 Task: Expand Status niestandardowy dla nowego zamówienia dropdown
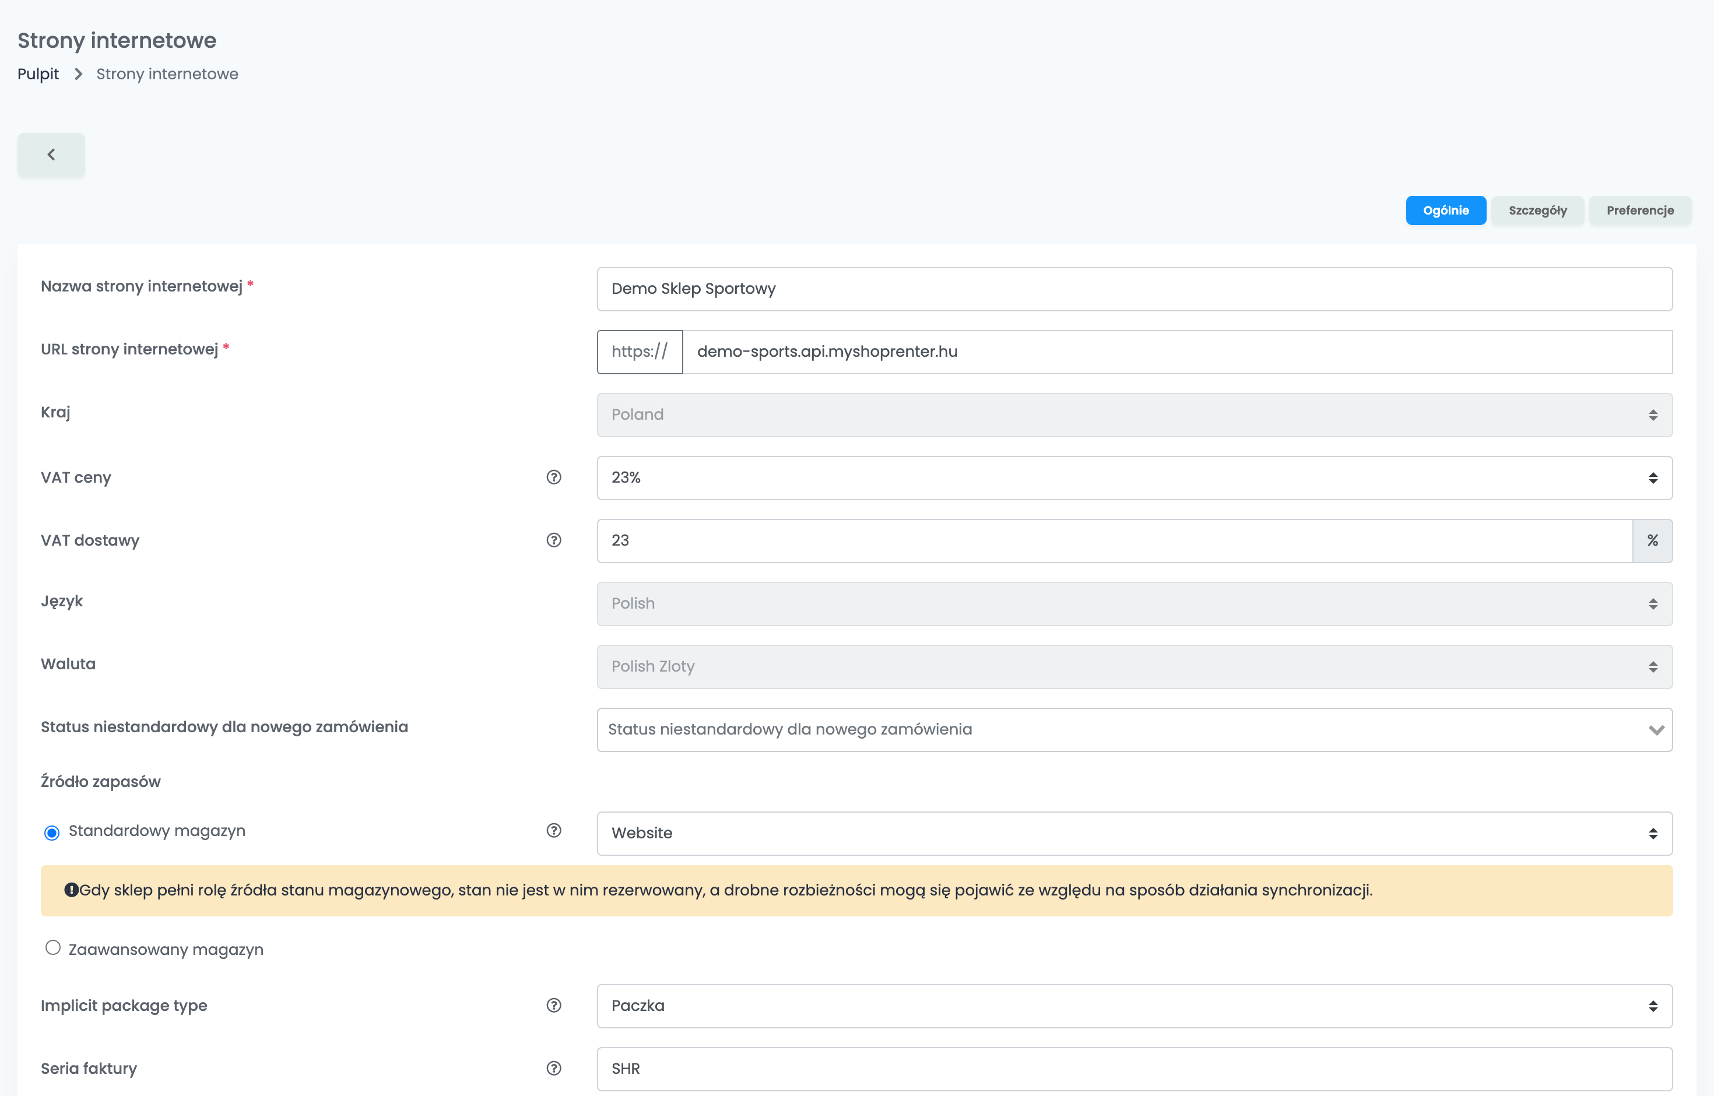coord(1135,729)
